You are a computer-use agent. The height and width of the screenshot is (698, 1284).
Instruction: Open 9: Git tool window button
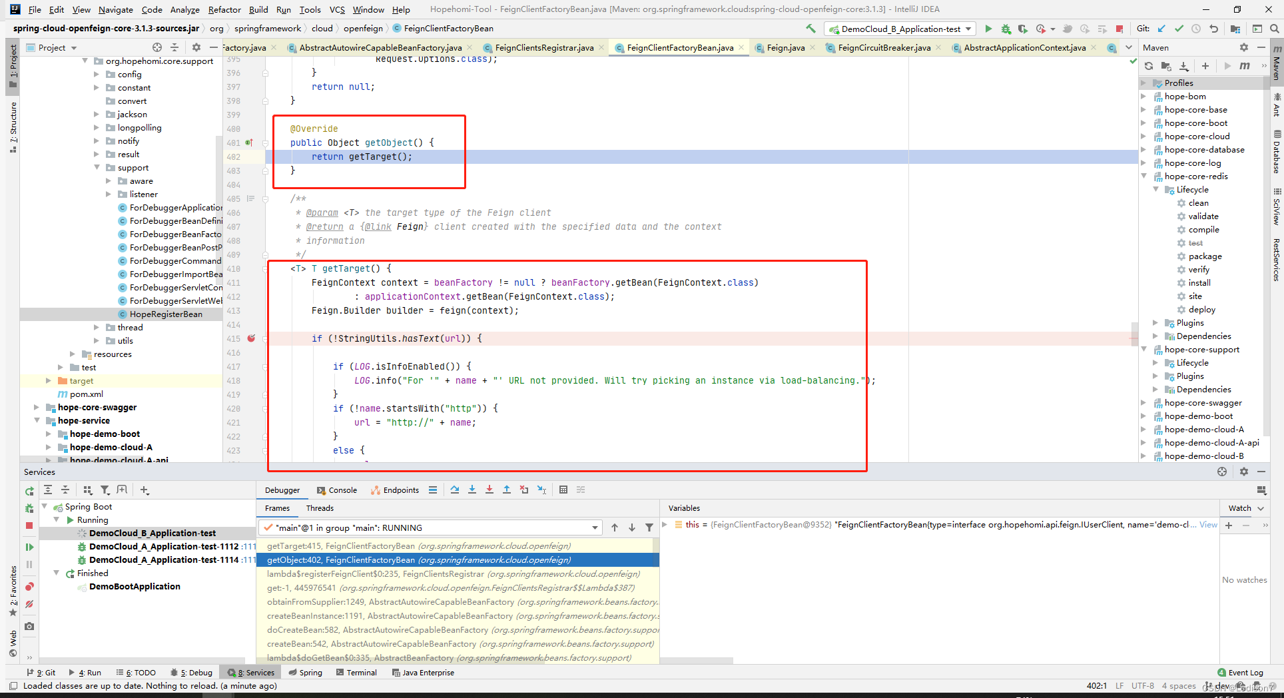click(41, 672)
